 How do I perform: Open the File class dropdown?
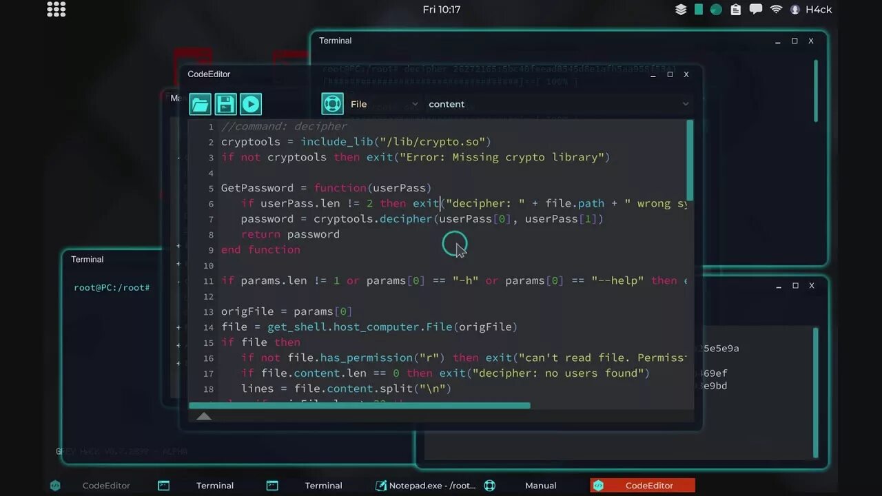pyautogui.click(x=383, y=104)
